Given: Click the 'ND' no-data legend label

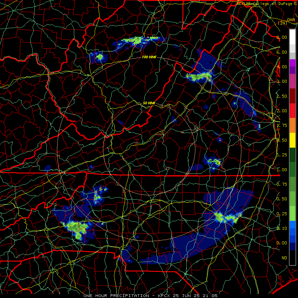Looking at the screenshot, I should tap(284, 258).
